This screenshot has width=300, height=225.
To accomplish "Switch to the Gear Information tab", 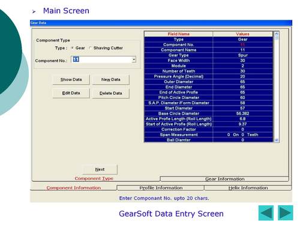I will coord(224,179).
